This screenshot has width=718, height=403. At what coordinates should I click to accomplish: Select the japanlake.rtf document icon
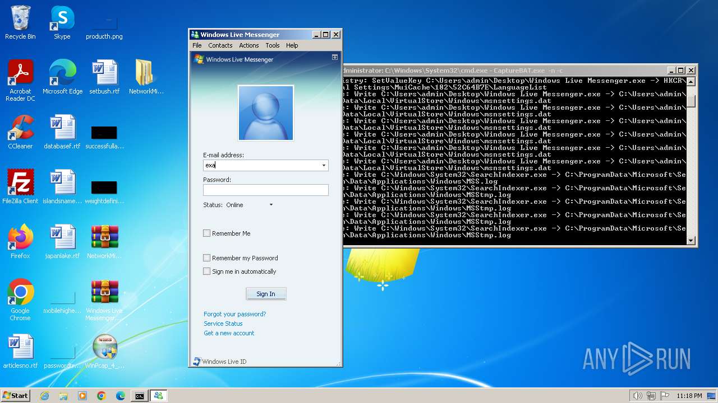point(62,242)
